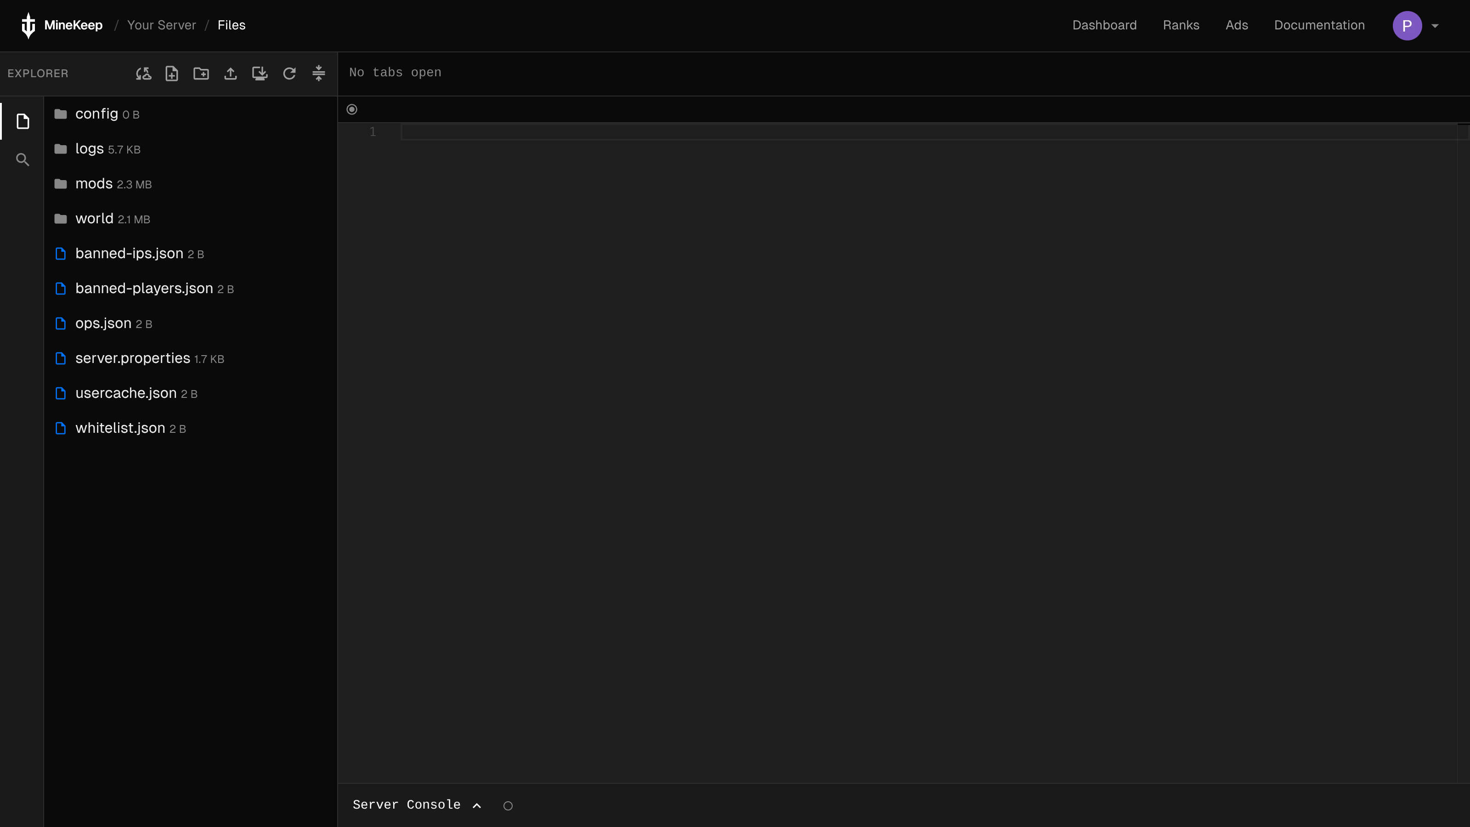
Task: Create a new file with the toolbar icon
Action: 172,74
